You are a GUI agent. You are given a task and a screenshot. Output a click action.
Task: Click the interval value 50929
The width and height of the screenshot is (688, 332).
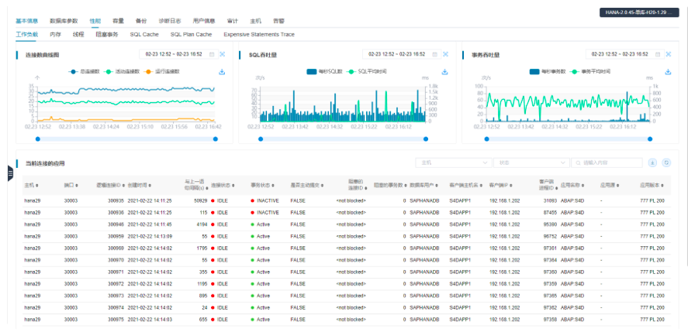coord(201,200)
